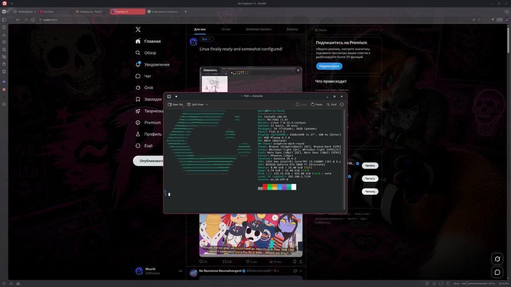Click Paste in Konsole toolbar
Viewport: 511px width, 287px height.
point(316,104)
